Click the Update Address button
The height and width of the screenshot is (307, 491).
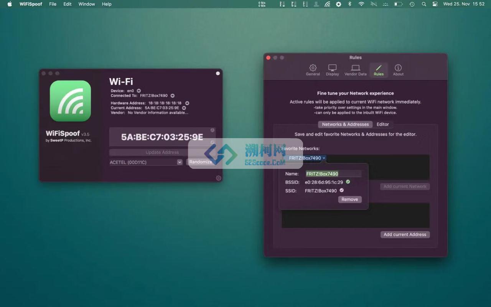point(162,152)
